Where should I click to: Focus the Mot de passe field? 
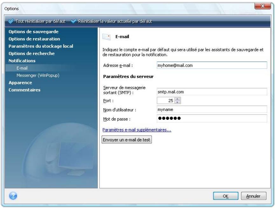pyautogui.click(x=212, y=118)
